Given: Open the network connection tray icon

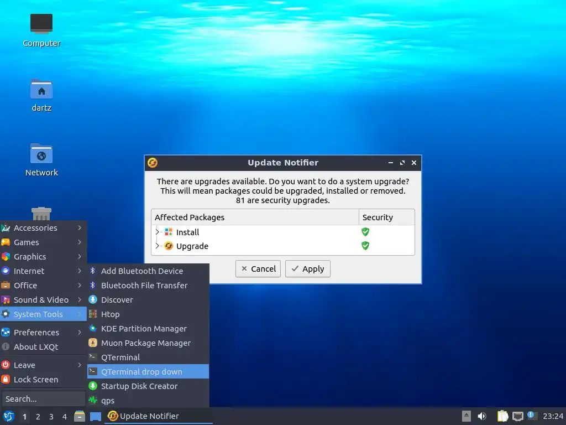Looking at the screenshot, I should pyautogui.click(x=517, y=416).
